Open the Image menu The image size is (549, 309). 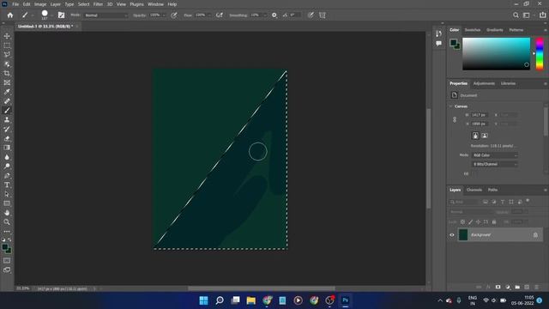point(40,4)
